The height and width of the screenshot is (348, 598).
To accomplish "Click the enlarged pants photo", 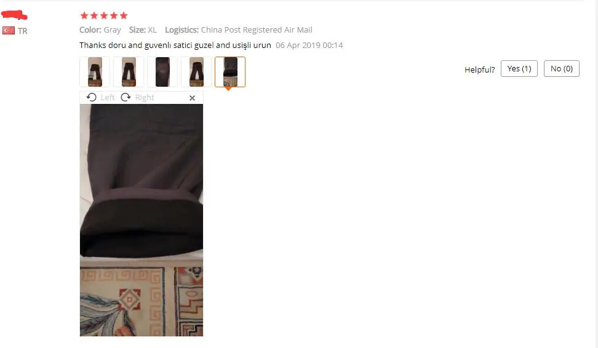I will tap(142, 220).
